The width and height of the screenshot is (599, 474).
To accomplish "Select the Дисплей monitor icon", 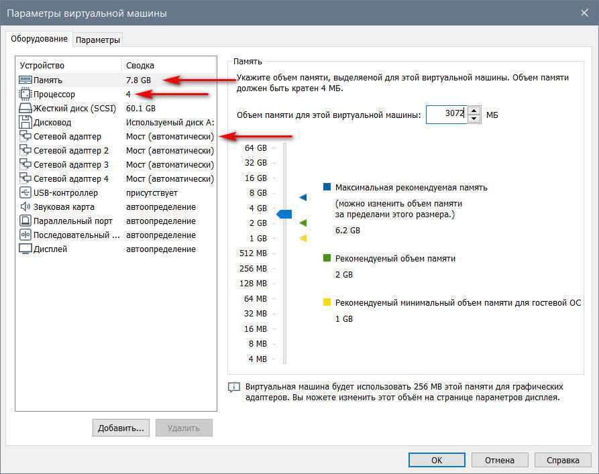I will pyautogui.click(x=25, y=249).
